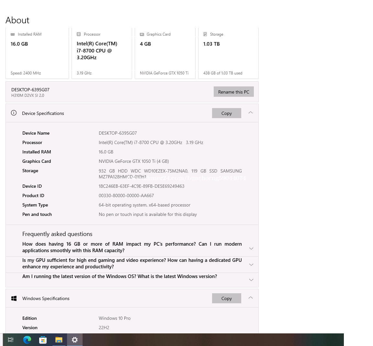This screenshot has width=373, height=346.
Task: Copy the Device Specifications
Action: [x=226, y=113]
